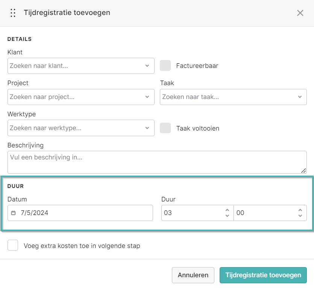The height and width of the screenshot is (290, 314).
Task: Tick the Taak voltooien checkbox
Action: click(x=165, y=128)
